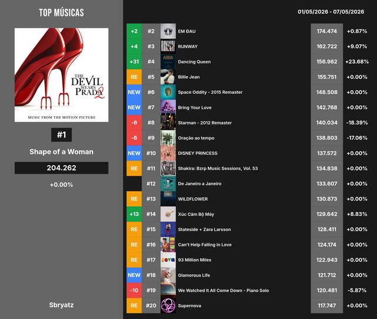Select the Glamorous Life cover thumbnail

(168, 275)
